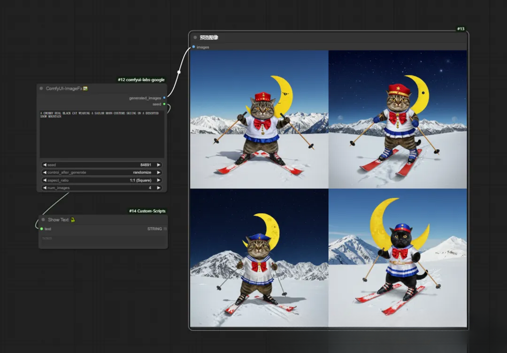Click the generated_images output dot

tap(165, 99)
